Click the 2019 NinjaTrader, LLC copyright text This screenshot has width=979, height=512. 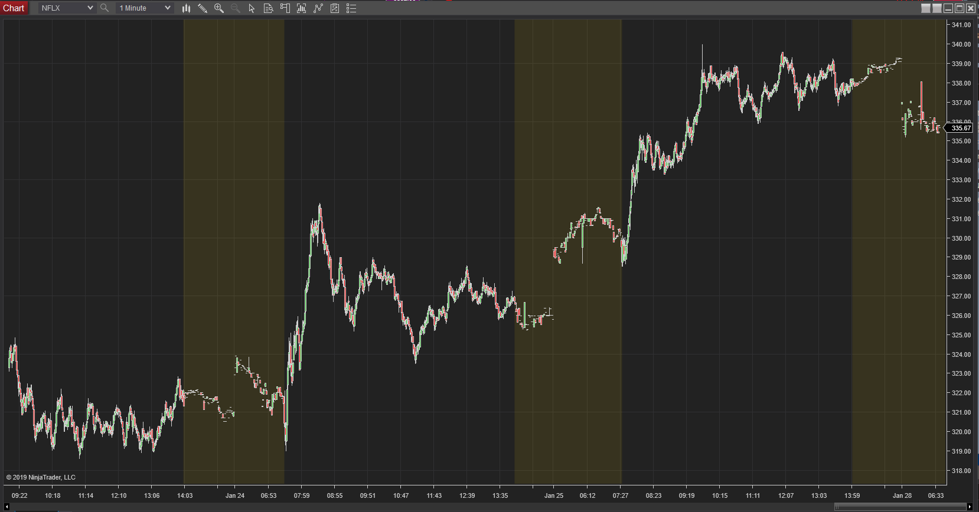[x=41, y=477]
